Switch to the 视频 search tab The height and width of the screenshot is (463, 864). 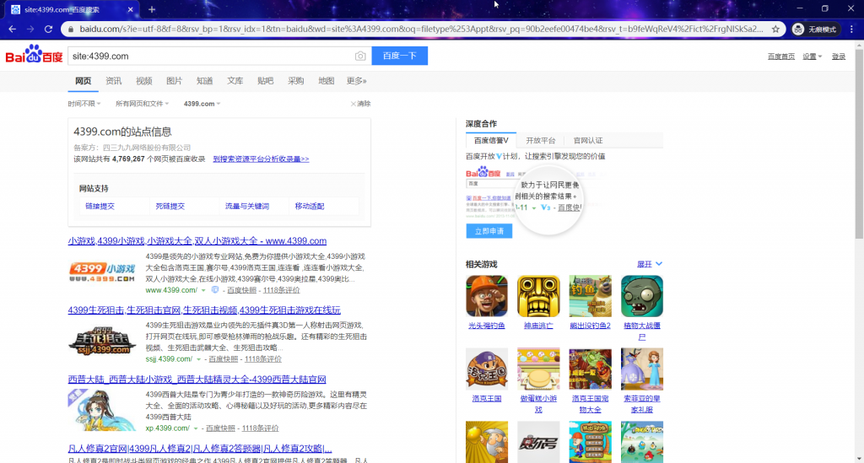click(143, 81)
